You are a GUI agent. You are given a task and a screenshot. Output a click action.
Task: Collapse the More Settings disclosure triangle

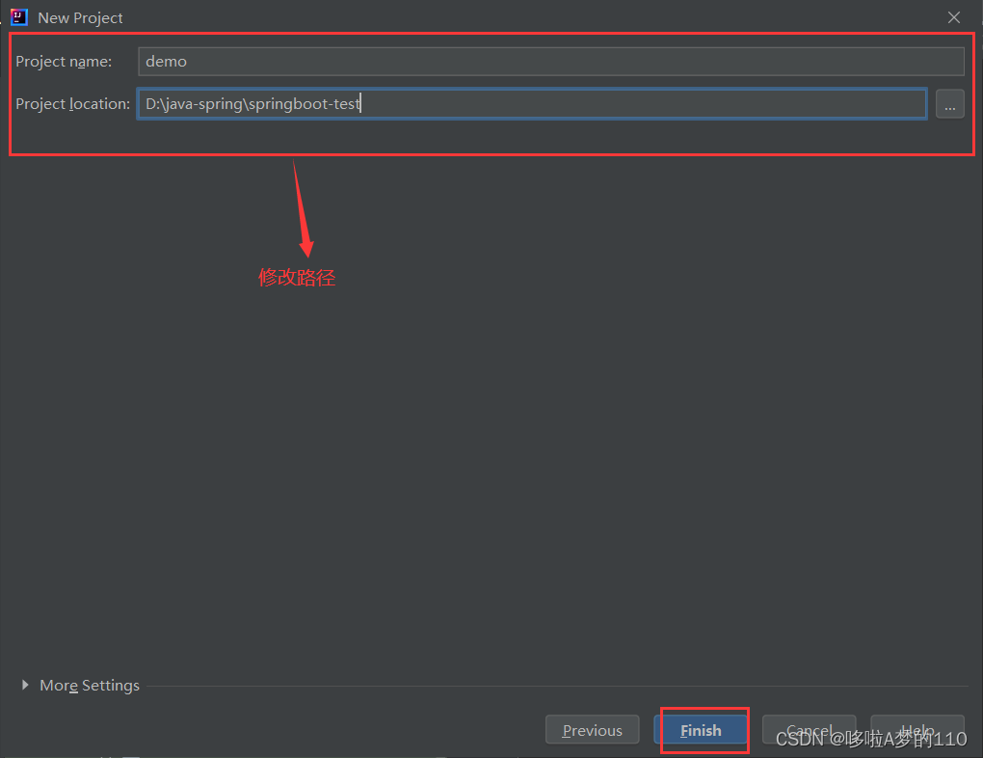pyautogui.click(x=25, y=685)
